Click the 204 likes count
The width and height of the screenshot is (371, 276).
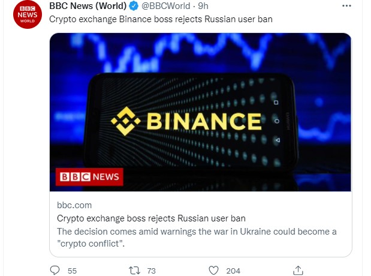(x=233, y=271)
